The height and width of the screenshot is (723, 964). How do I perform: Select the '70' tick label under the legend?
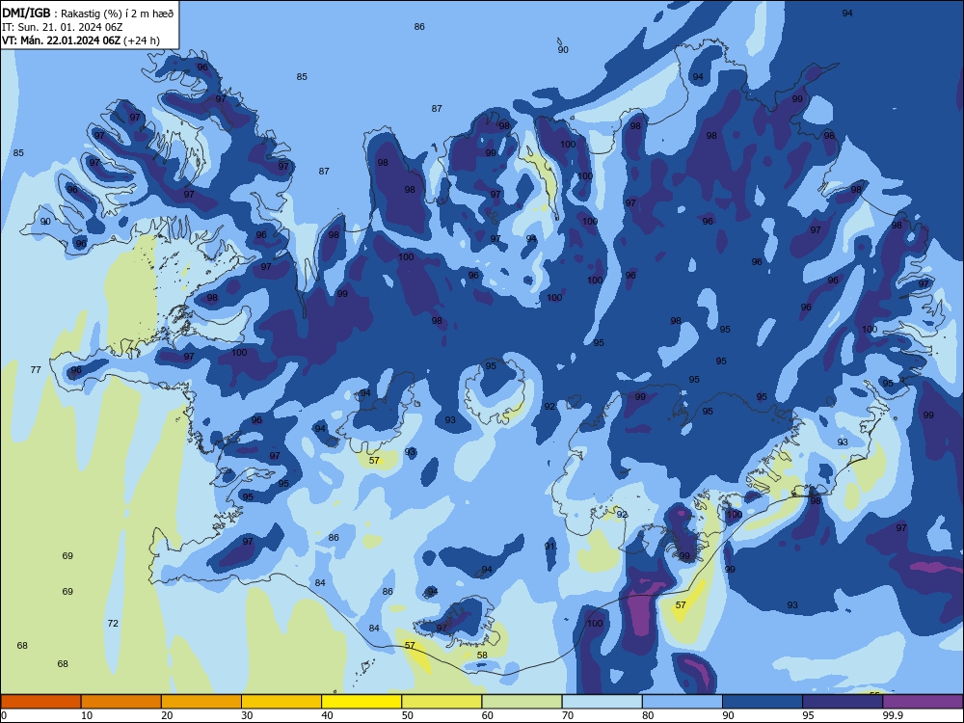click(568, 715)
